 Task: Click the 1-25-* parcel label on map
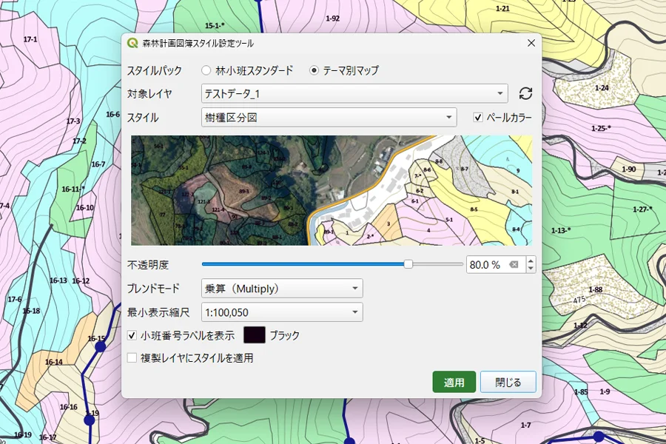[601, 128]
